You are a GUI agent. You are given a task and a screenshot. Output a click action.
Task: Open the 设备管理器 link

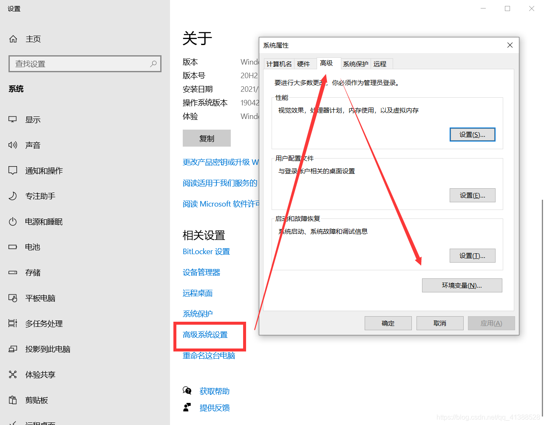coord(201,272)
